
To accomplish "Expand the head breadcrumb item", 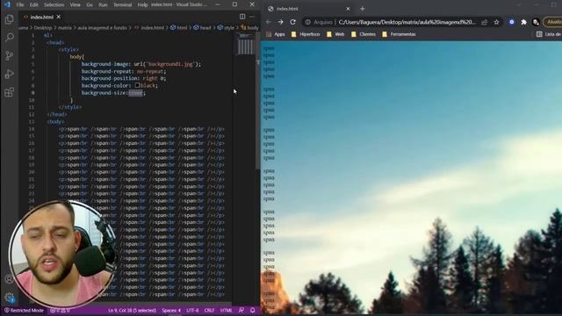I will 202,27.
